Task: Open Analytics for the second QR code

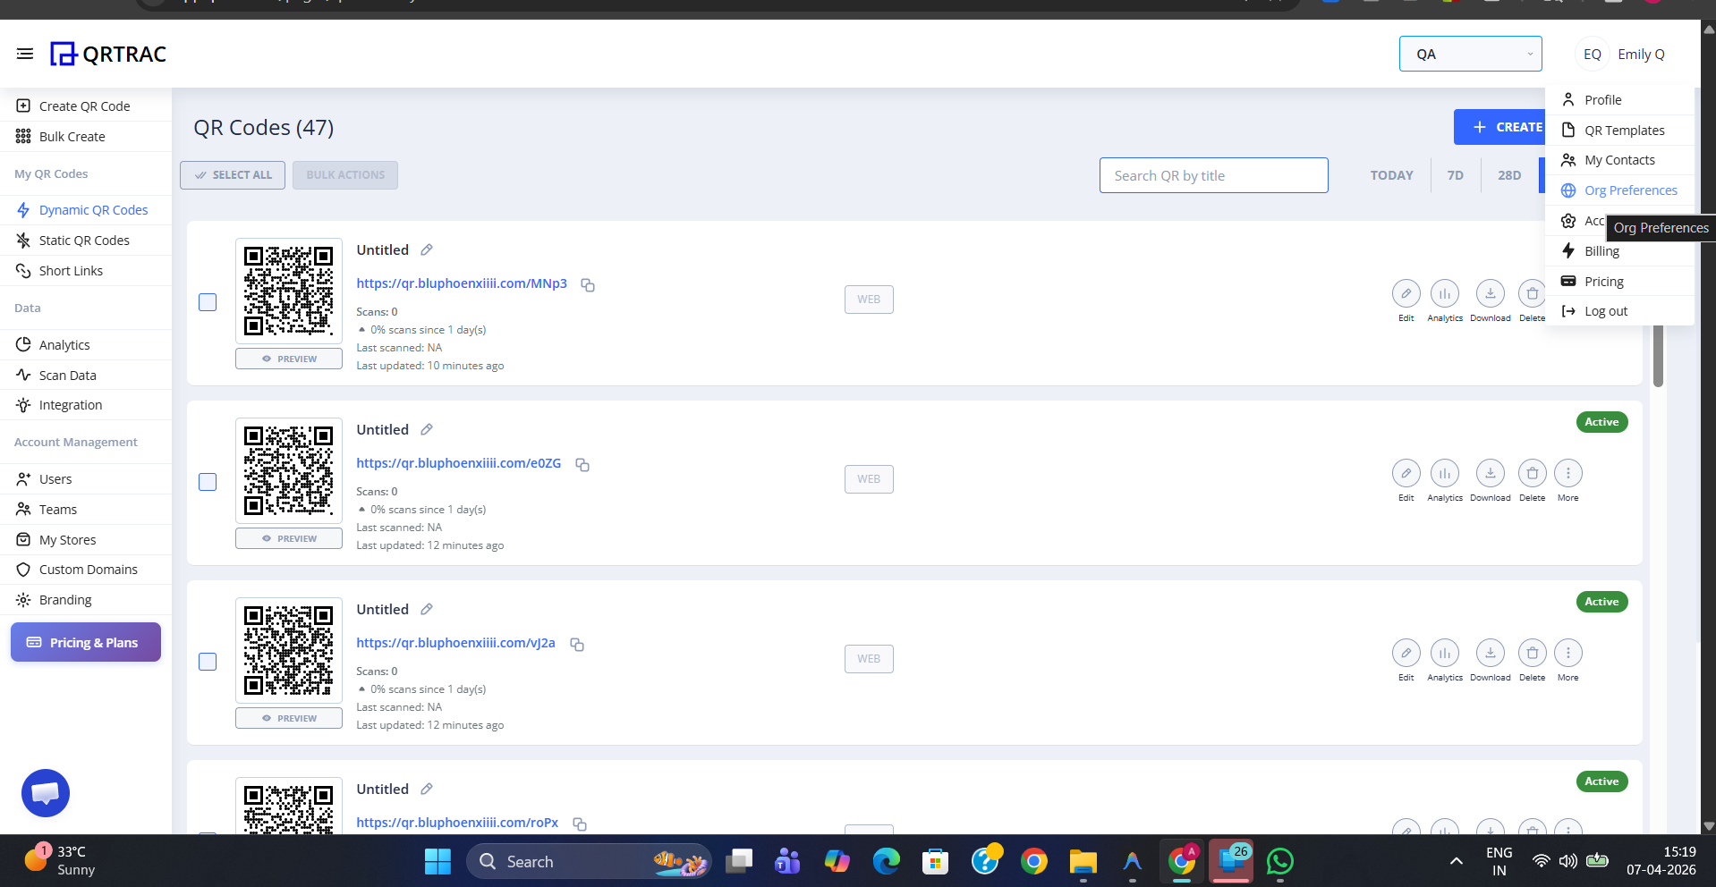Action: click(1444, 474)
